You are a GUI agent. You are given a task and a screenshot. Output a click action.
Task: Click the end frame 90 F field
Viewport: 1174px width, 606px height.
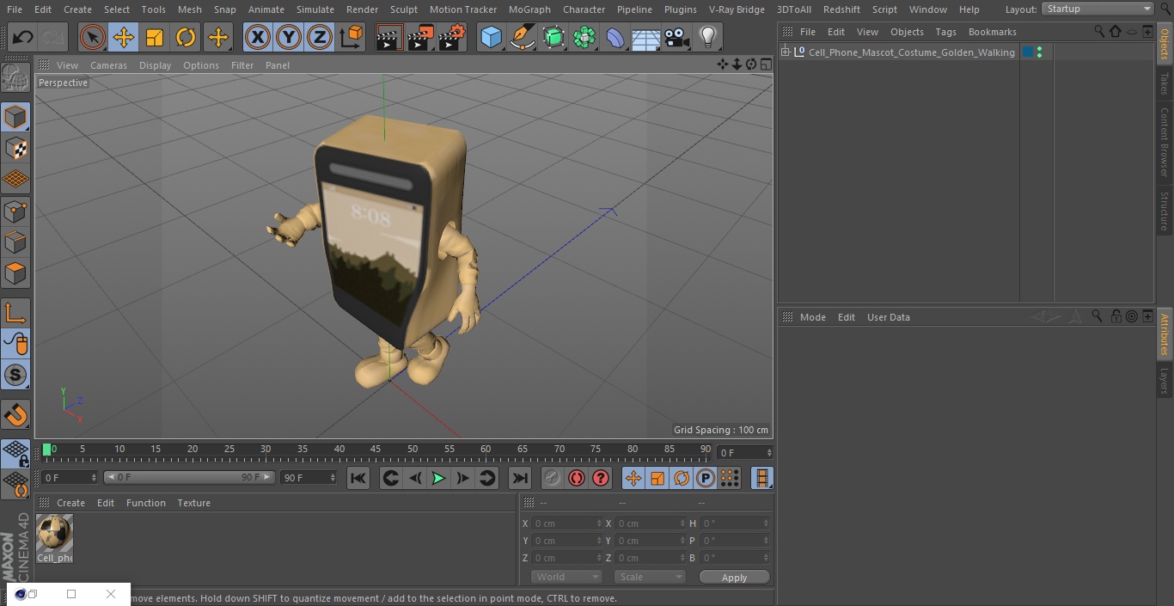coord(309,477)
